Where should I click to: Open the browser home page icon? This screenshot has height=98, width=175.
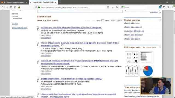coord(15,7)
